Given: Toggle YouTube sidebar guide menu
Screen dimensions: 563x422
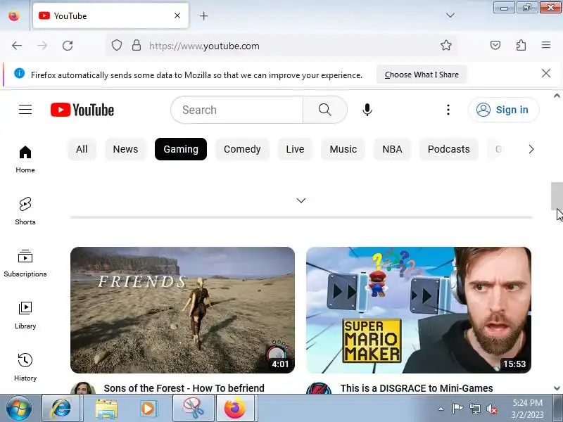Looking at the screenshot, I should (x=25, y=110).
